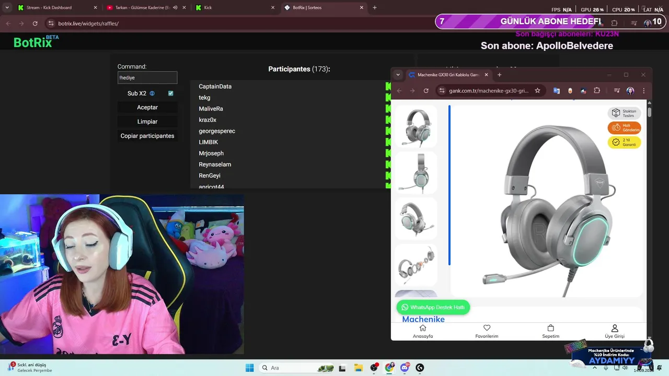Open the tab search dropdown in Gank window
Image resolution: width=669 pixels, height=376 pixels.
click(398, 75)
